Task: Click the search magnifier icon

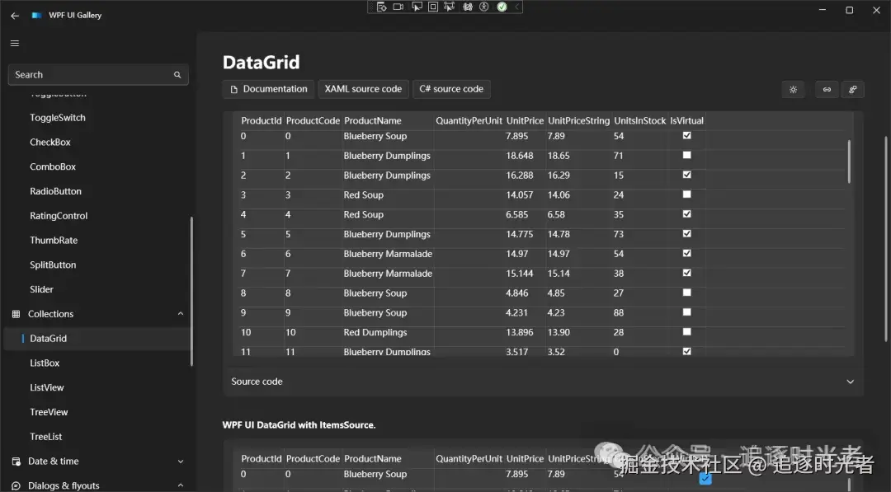Action: 177,75
